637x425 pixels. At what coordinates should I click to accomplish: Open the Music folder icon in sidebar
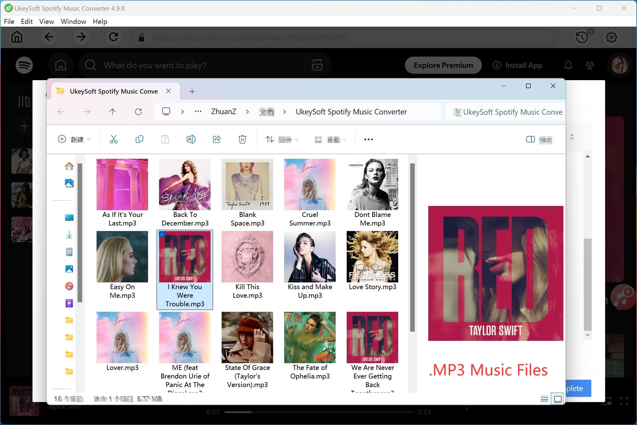[x=69, y=286]
